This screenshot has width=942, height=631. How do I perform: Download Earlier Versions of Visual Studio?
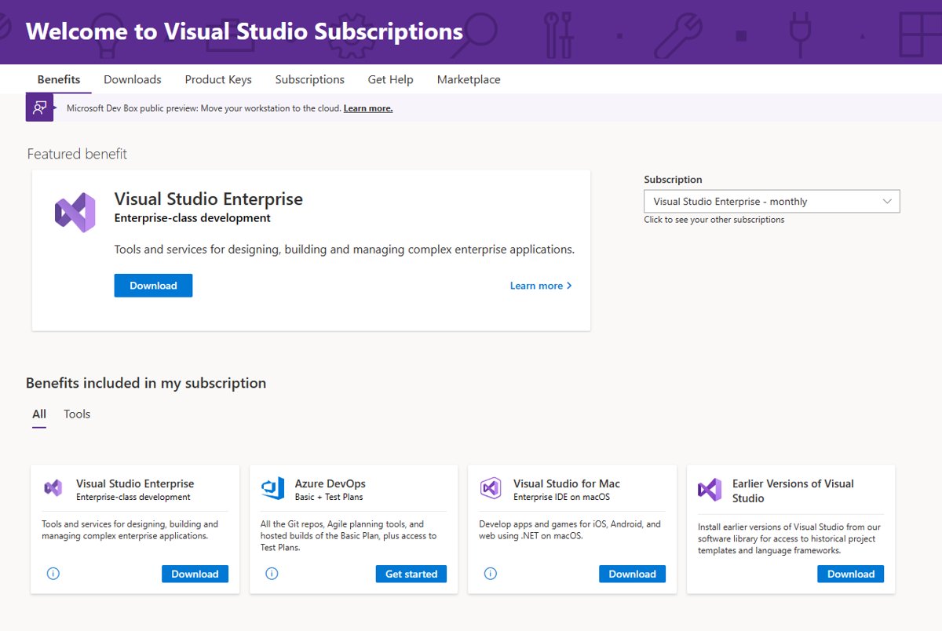coord(851,574)
